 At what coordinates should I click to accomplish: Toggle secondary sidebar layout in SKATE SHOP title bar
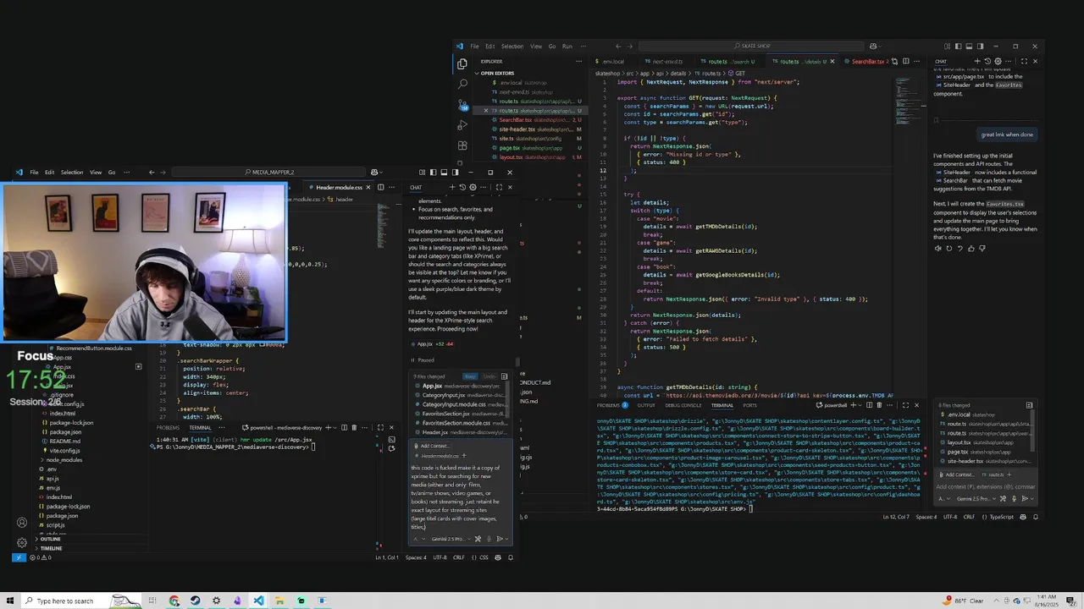click(x=980, y=46)
